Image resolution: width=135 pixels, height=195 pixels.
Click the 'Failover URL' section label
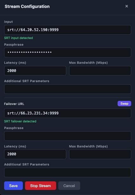[x=14, y=104]
